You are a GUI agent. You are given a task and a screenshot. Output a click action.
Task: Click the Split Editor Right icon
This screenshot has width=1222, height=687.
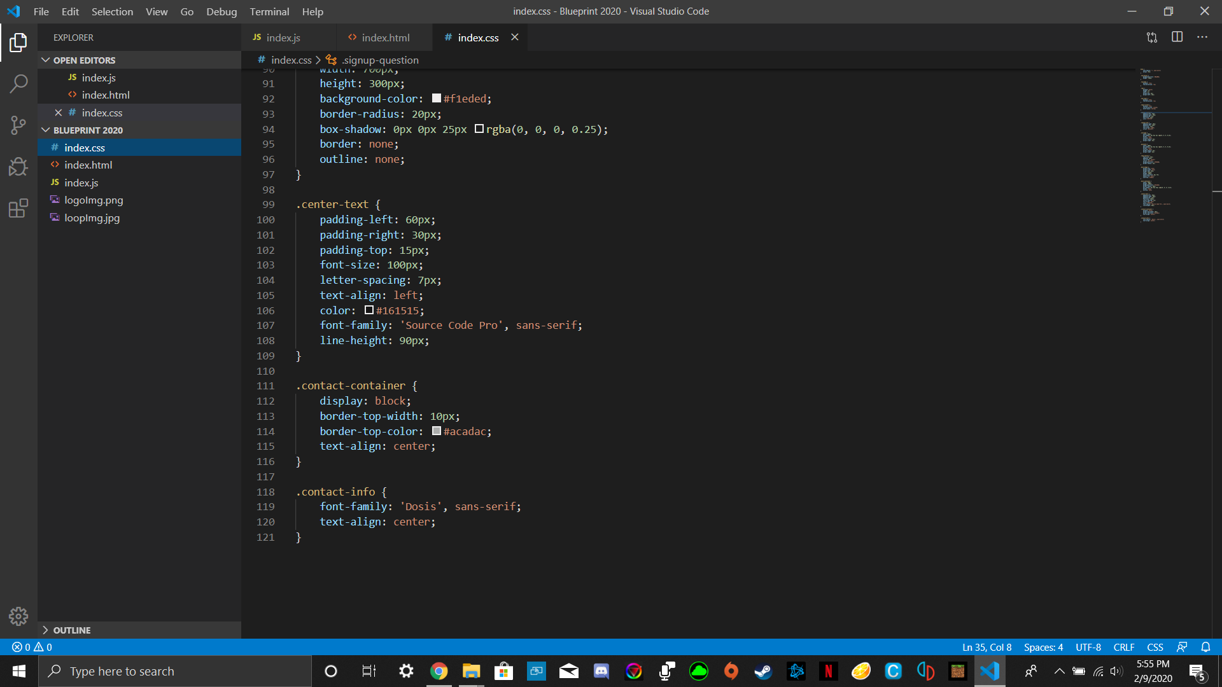pos(1177,37)
